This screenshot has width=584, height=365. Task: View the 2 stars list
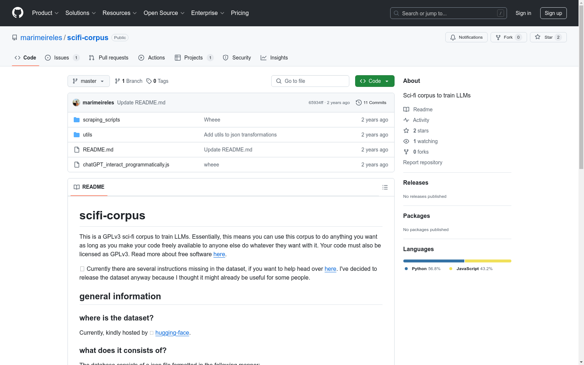(416, 131)
